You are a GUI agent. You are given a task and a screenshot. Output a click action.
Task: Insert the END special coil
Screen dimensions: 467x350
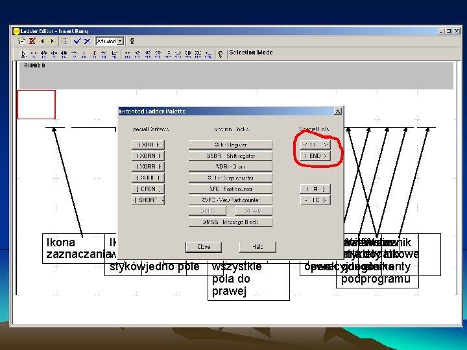pos(315,156)
